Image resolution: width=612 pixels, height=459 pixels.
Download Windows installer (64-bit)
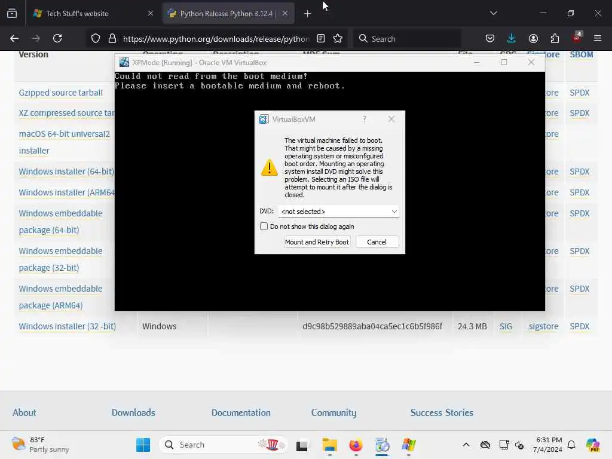tap(67, 172)
